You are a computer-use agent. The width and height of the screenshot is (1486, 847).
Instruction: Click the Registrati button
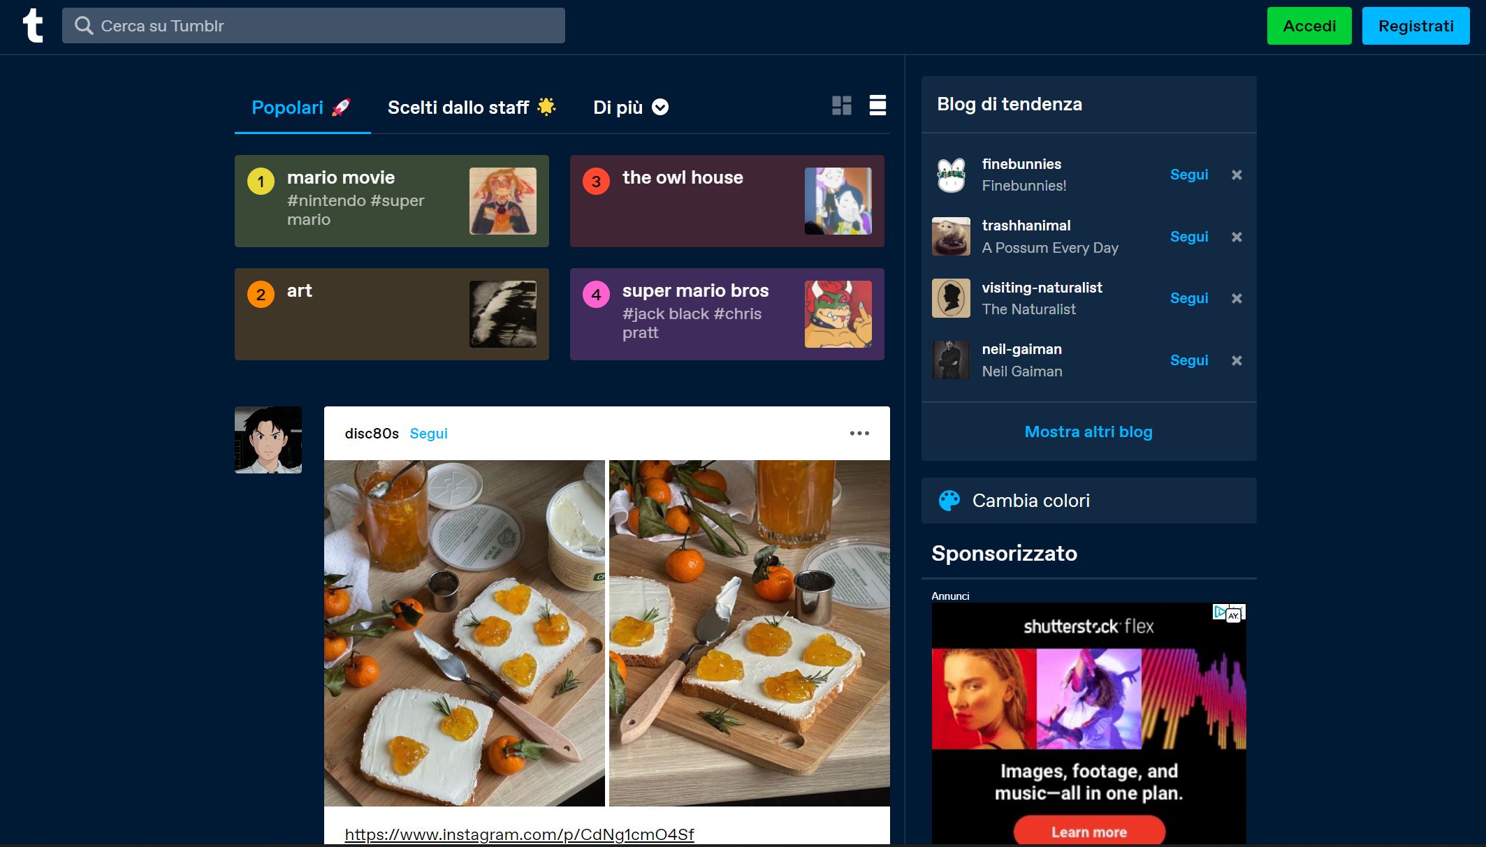point(1415,25)
